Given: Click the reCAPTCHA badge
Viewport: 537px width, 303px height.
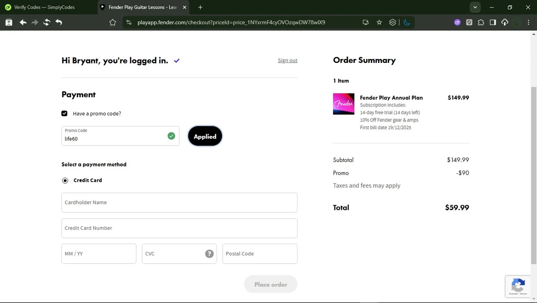Looking at the screenshot, I should 518,286.
